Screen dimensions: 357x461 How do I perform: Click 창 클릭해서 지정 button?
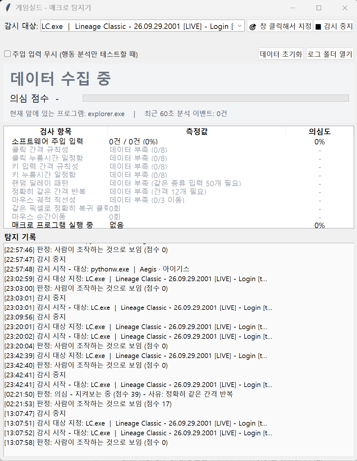pyautogui.click(x=280, y=26)
